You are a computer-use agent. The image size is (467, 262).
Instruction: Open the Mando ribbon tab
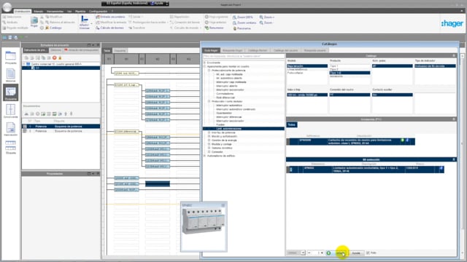[39, 12]
